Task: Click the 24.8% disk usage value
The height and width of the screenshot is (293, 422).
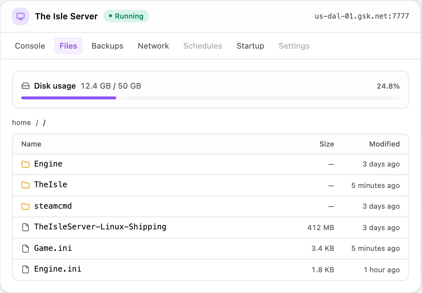Action: point(388,86)
